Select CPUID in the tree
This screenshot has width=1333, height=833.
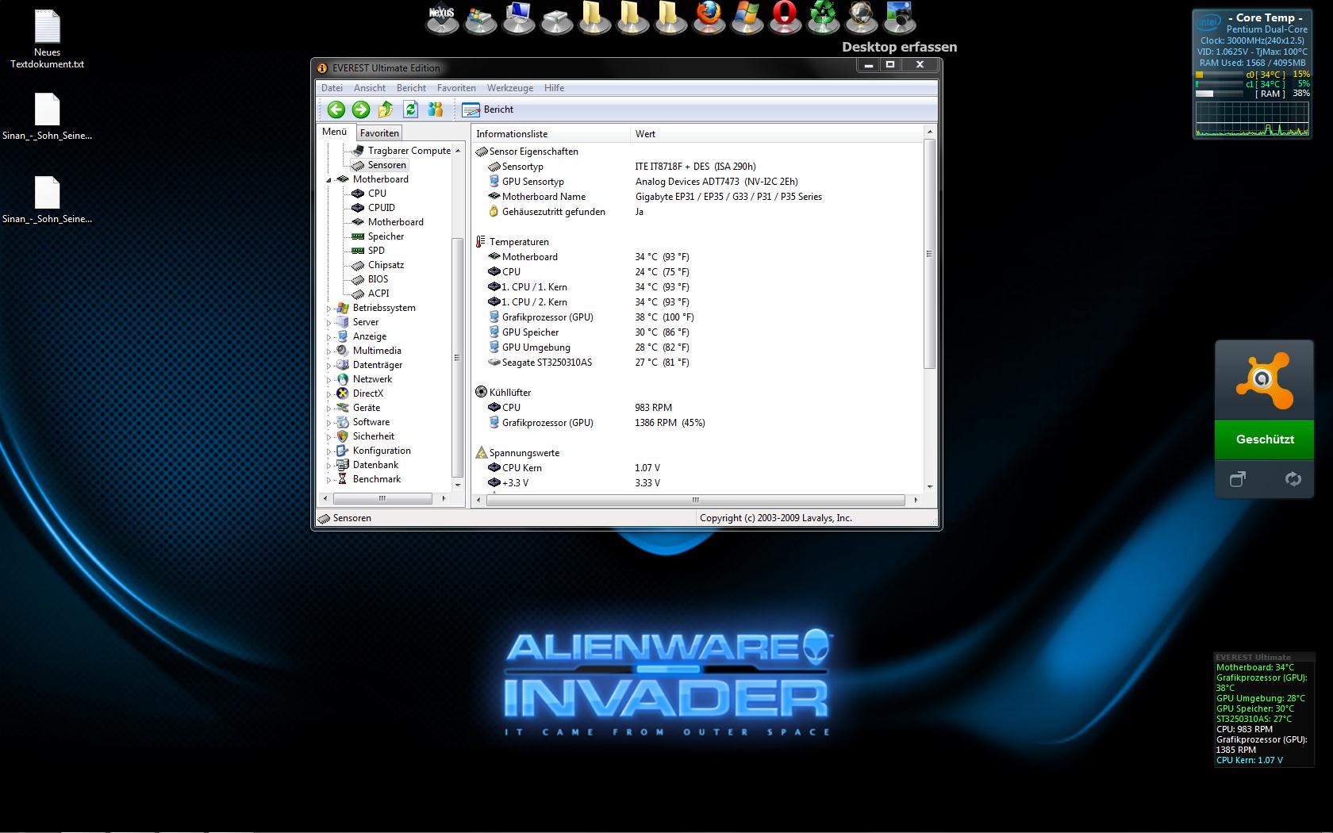click(381, 208)
